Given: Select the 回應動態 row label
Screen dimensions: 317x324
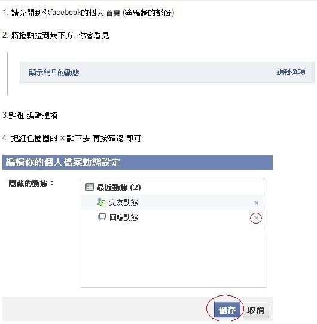Looking at the screenshot, I should point(124,218).
